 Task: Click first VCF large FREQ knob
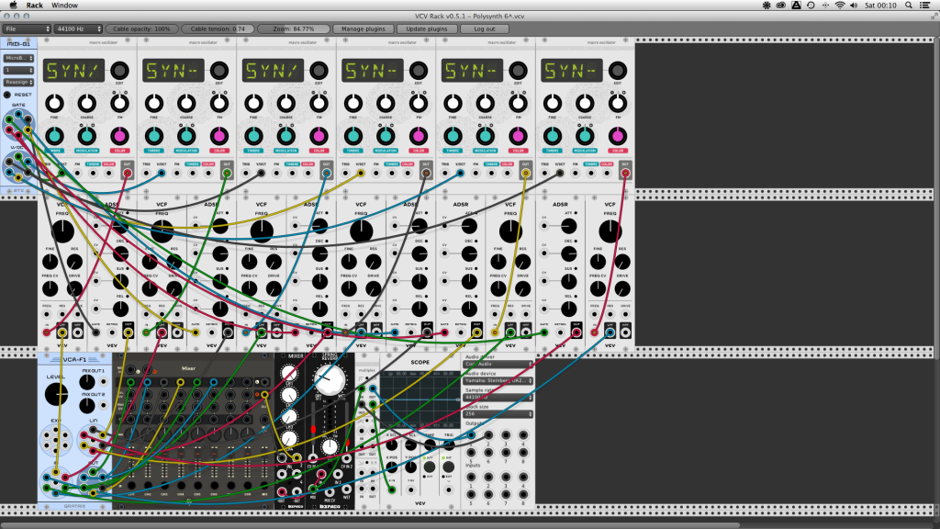(62, 231)
